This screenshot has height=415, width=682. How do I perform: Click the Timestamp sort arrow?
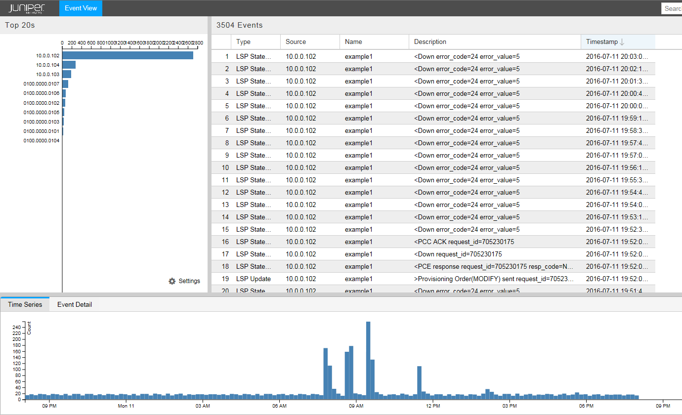(x=622, y=42)
